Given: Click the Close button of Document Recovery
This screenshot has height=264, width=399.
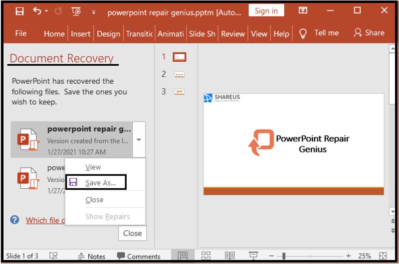Looking at the screenshot, I should 132,233.
